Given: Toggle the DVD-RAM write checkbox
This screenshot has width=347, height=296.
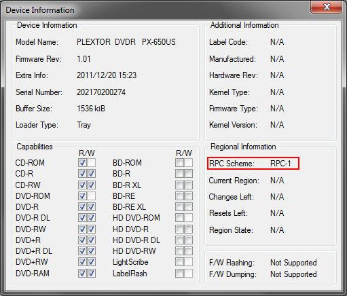Looking at the screenshot, I should (x=91, y=273).
